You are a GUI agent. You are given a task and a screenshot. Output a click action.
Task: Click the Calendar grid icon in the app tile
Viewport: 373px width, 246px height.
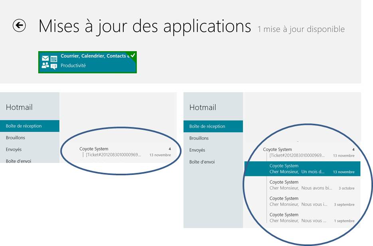tap(54, 59)
